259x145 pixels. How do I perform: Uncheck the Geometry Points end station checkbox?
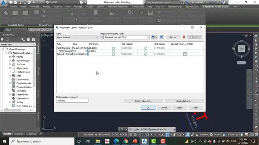pyautogui.click(x=146, y=54)
